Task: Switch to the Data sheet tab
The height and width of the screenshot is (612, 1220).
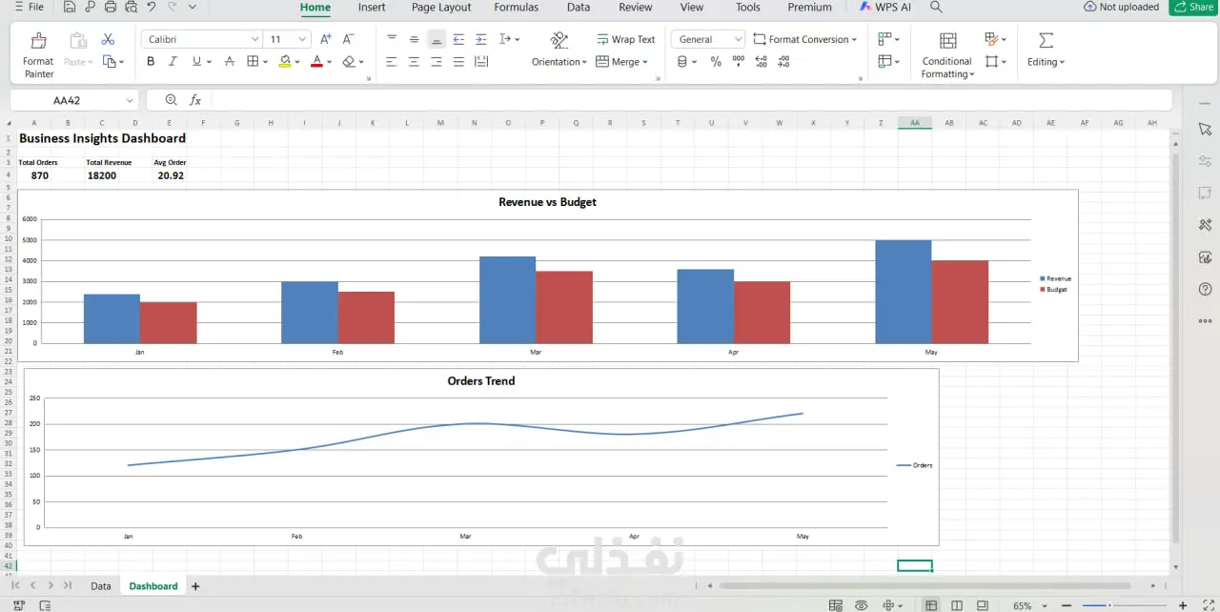Action: [x=101, y=586]
